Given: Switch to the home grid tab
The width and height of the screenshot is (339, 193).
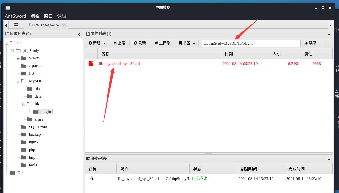Looking at the screenshot, I should pos(16,24).
